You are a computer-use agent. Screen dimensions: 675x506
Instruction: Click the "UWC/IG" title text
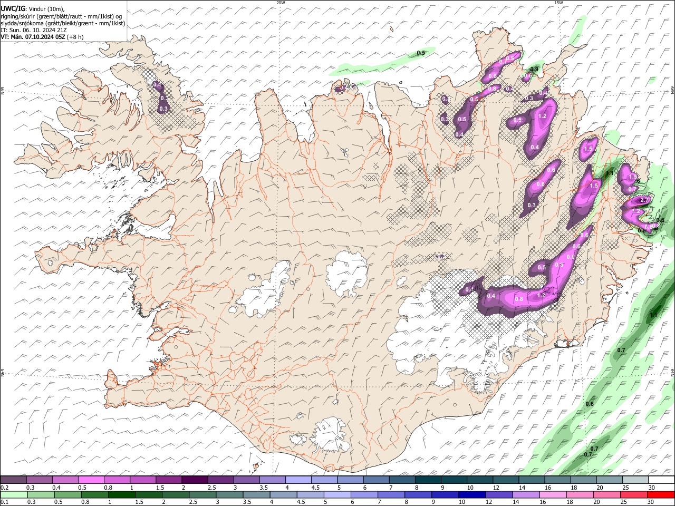coord(13,9)
